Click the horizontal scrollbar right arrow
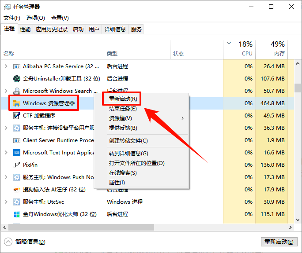This screenshot has width=302, height=253. (x=291, y=227)
